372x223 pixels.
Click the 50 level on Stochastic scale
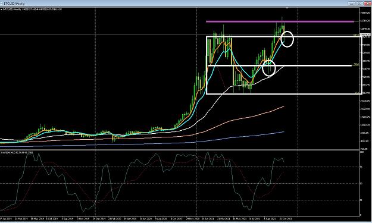[361, 183]
